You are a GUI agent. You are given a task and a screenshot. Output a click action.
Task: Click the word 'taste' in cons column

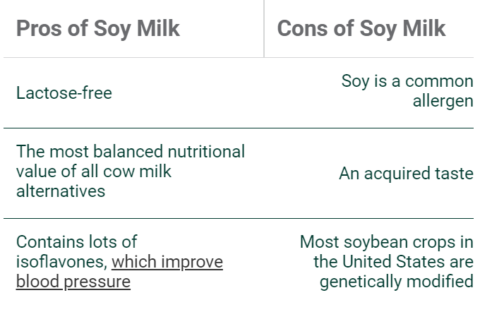click(x=454, y=174)
